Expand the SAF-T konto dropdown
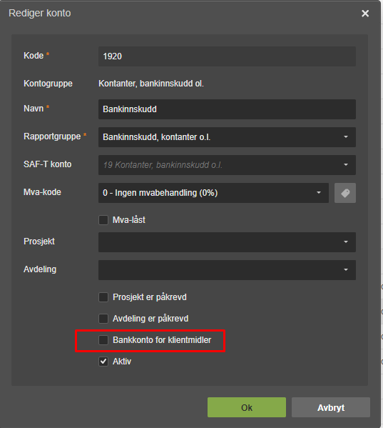 point(227,165)
